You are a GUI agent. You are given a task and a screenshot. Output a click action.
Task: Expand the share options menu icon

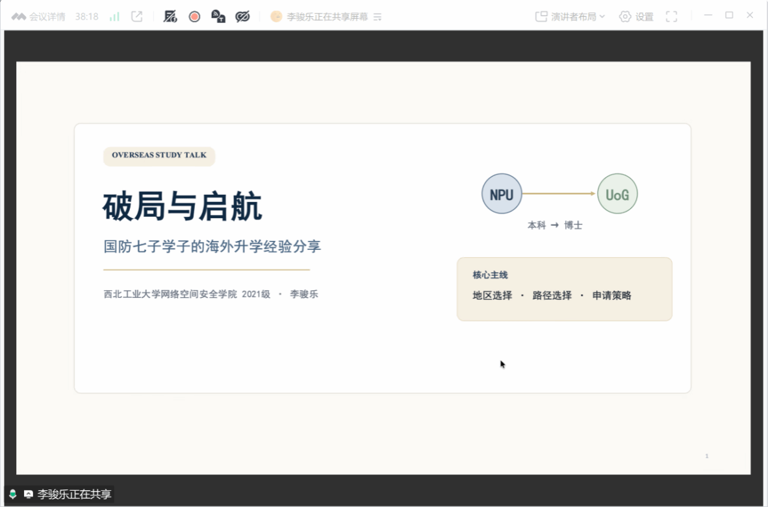pos(378,17)
